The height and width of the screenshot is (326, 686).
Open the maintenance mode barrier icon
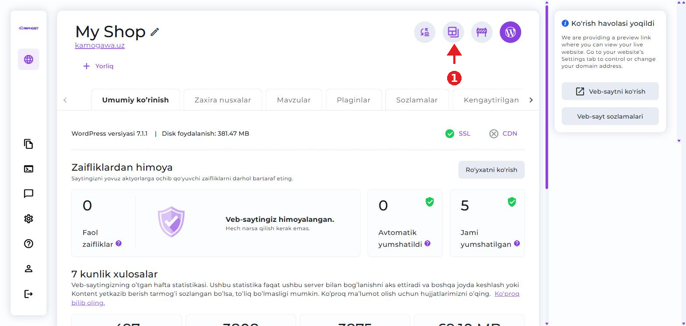(x=482, y=32)
